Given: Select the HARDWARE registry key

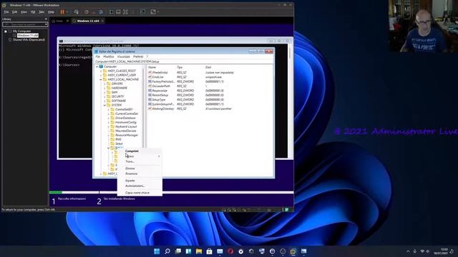Looking at the screenshot, I should pos(120,88).
